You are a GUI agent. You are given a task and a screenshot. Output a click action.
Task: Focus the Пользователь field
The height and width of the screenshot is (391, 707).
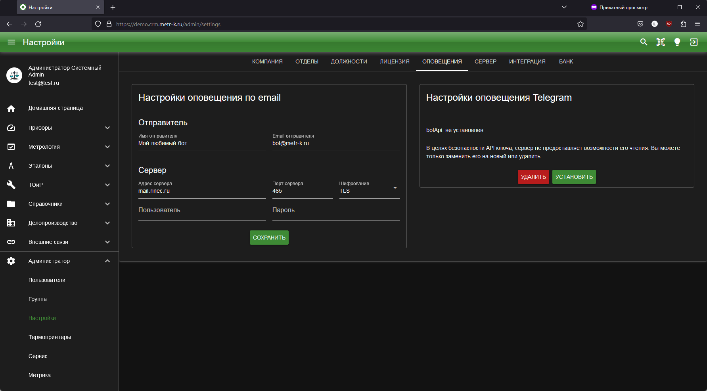click(202, 211)
